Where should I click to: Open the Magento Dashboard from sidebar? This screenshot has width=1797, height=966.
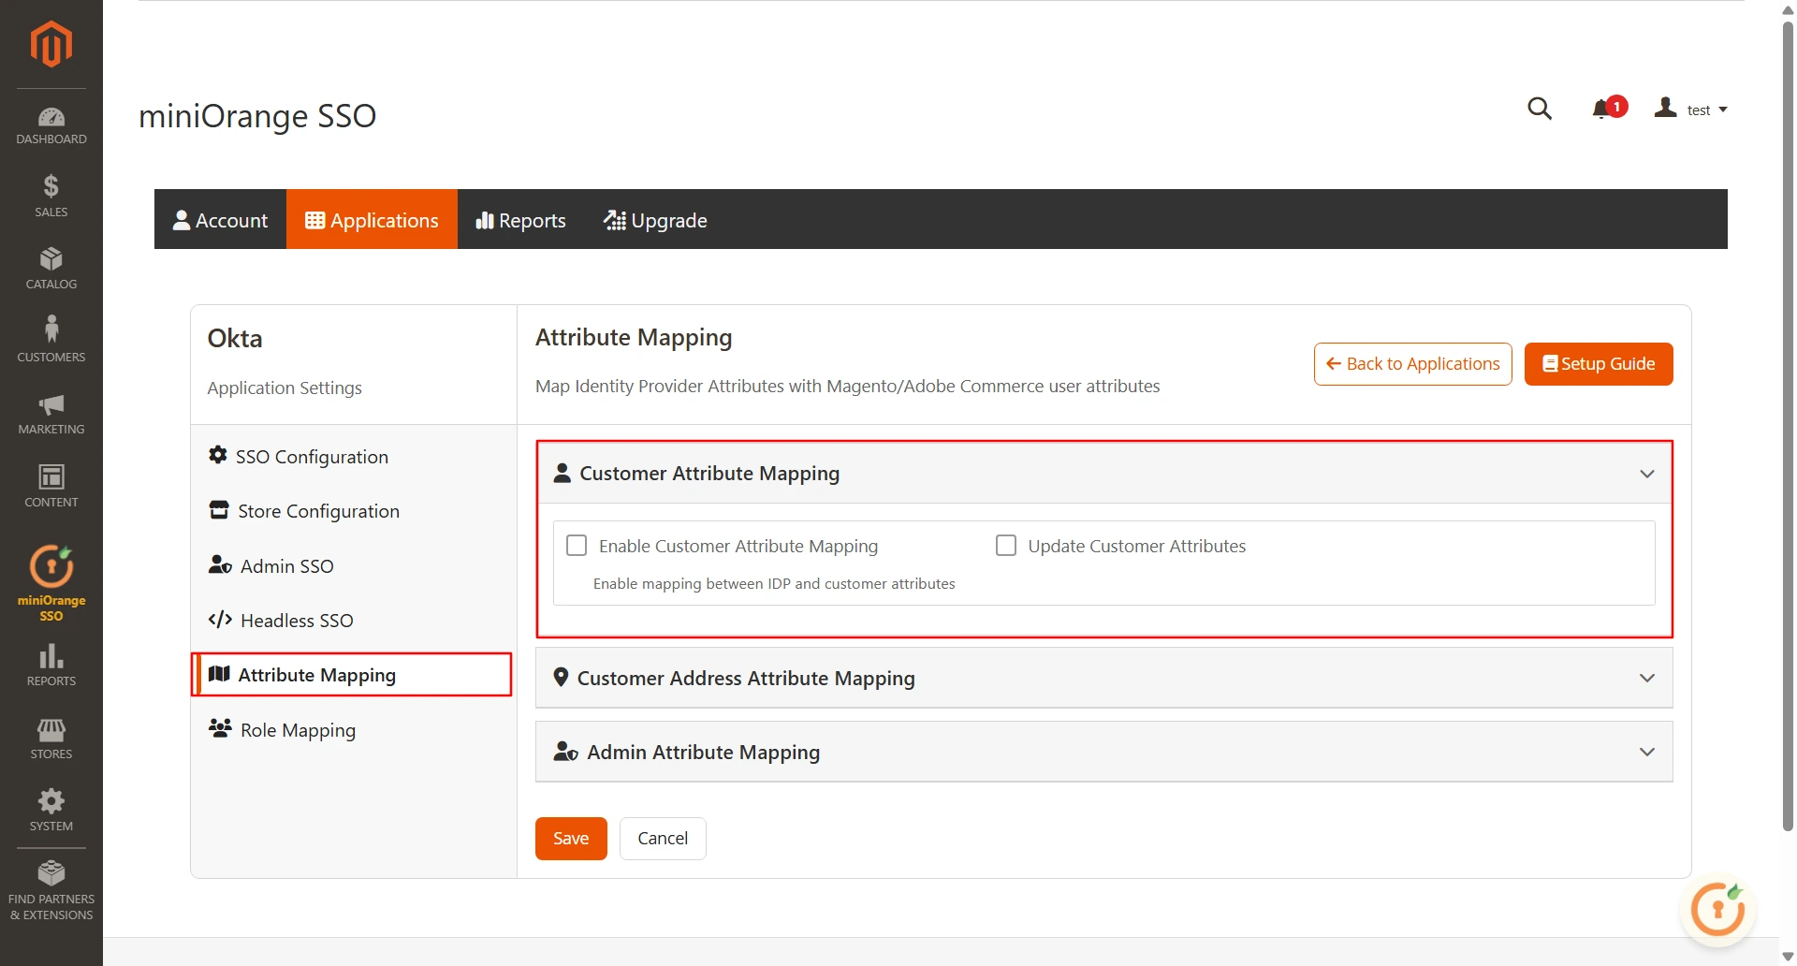51,124
